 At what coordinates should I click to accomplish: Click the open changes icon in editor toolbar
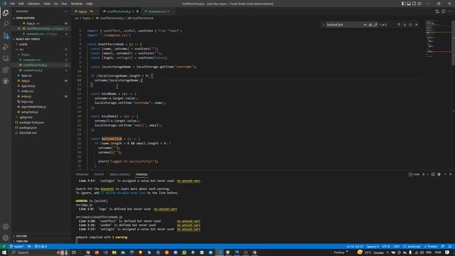[x=437, y=11]
